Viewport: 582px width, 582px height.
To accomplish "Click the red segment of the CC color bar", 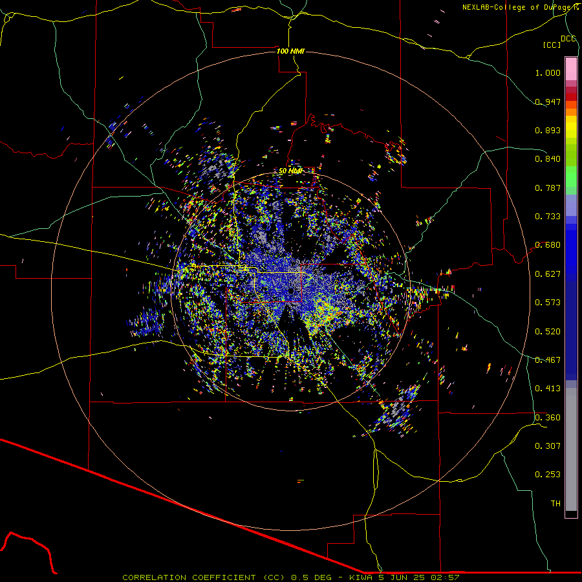I will coord(571,96).
